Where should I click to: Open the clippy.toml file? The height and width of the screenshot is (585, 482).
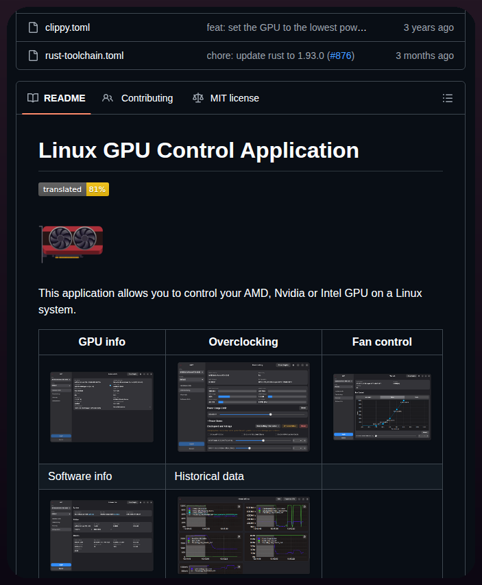[67, 27]
